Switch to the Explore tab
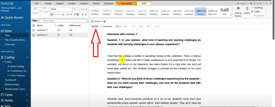 [84, 3]
